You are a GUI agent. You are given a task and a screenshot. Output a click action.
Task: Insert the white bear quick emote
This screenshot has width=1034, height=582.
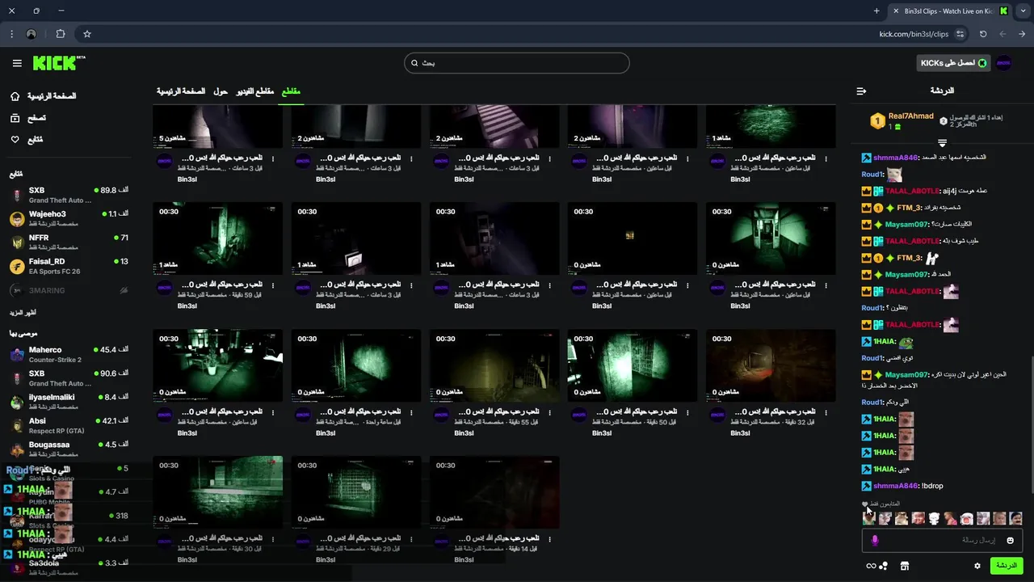(934, 518)
